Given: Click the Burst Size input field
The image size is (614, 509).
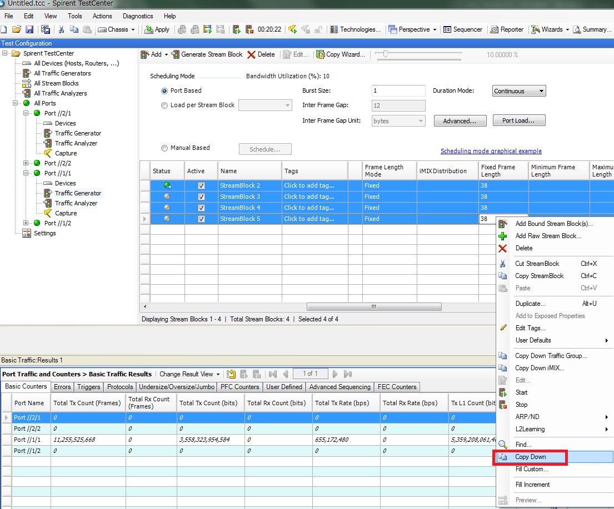Looking at the screenshot, I should [398, 91].
